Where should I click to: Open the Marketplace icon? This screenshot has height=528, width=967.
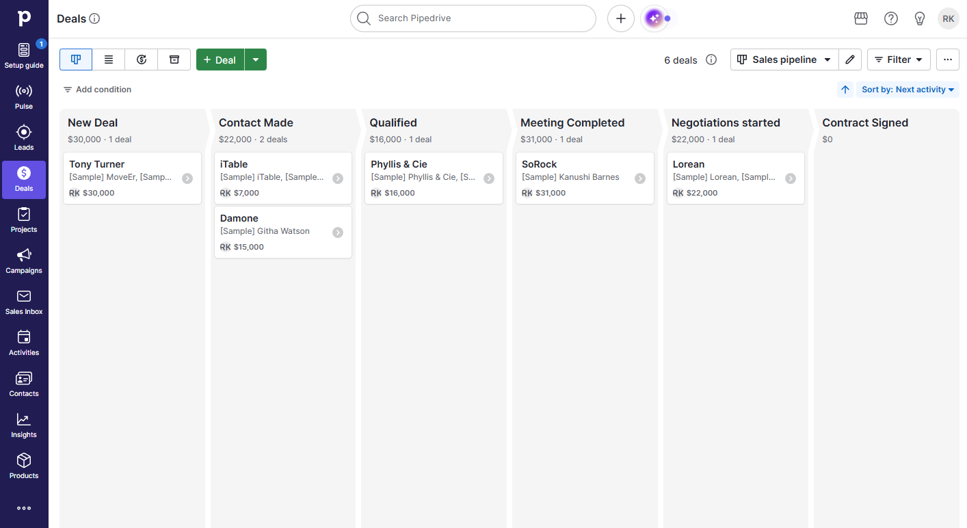pyautogui.click(x=861, y=18)
